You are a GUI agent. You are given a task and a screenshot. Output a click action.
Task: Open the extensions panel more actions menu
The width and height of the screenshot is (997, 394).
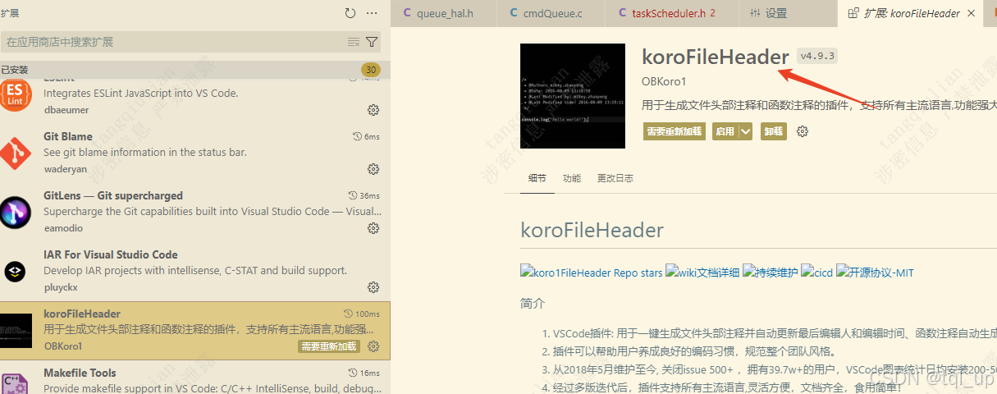click(372, 13)
